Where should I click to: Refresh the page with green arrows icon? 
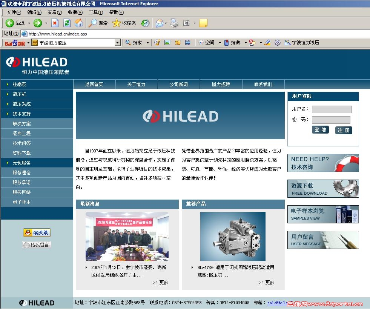[67, 23]
